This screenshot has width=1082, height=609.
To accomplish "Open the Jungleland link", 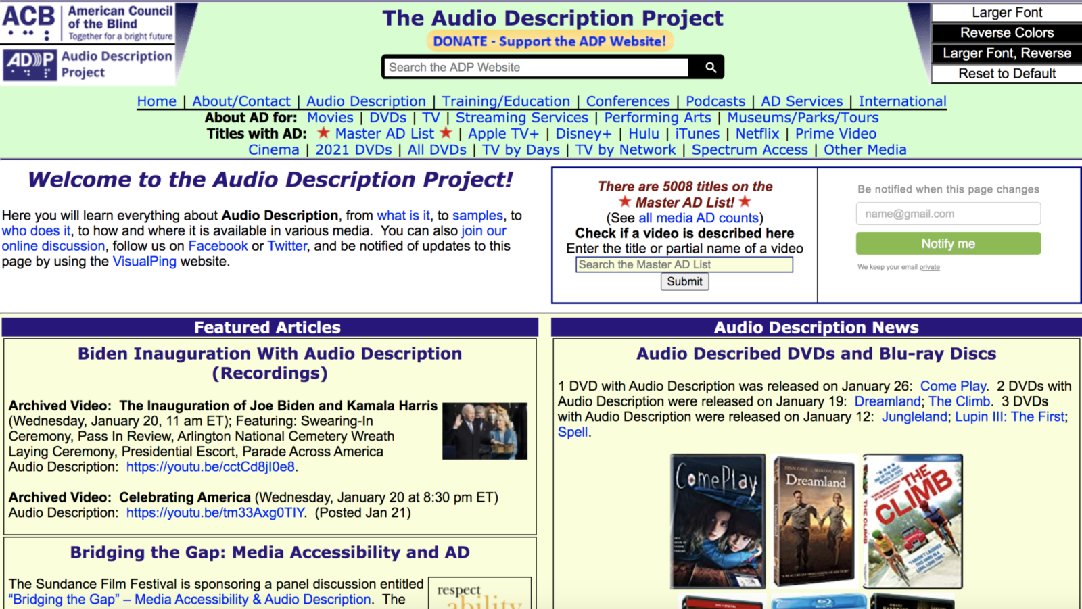I will coord(914,417).
